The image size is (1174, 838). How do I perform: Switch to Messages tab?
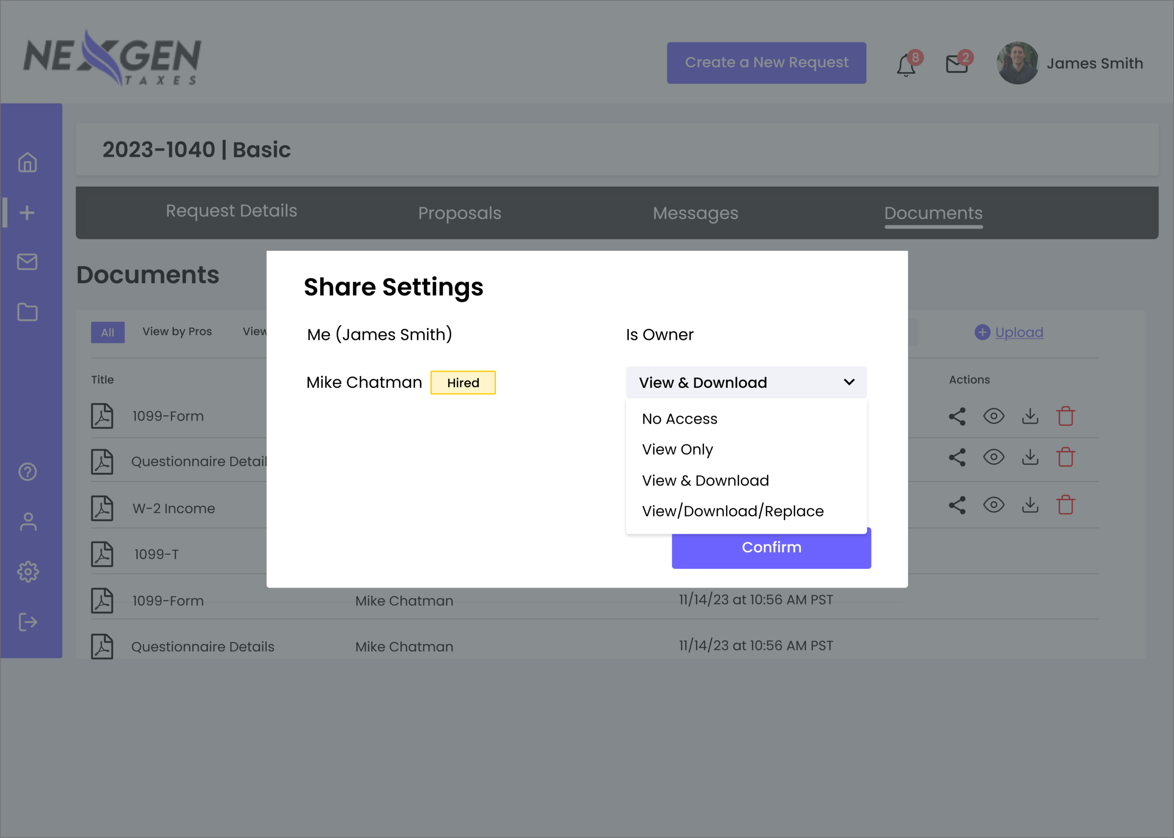click(695, 213)
